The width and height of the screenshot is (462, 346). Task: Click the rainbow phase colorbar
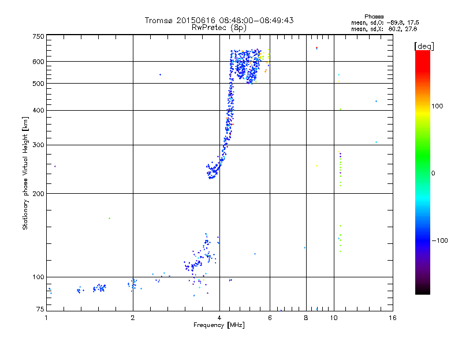click(x=423, y=172)
